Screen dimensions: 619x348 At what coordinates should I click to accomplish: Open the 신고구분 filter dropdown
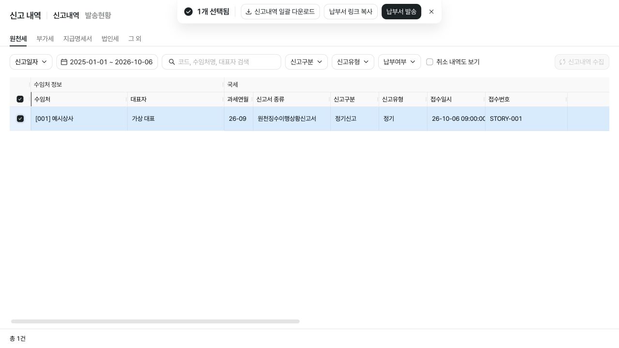pyautogui.click(x=306, y=62)
